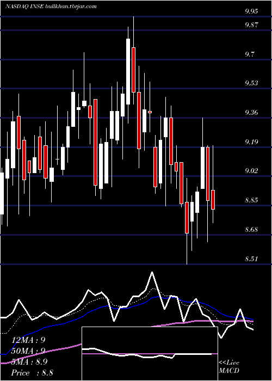Click the 50MA : 9 indicator text
Image resolution: width=272 pixels, height=381 pixels.
coord(29,351)
